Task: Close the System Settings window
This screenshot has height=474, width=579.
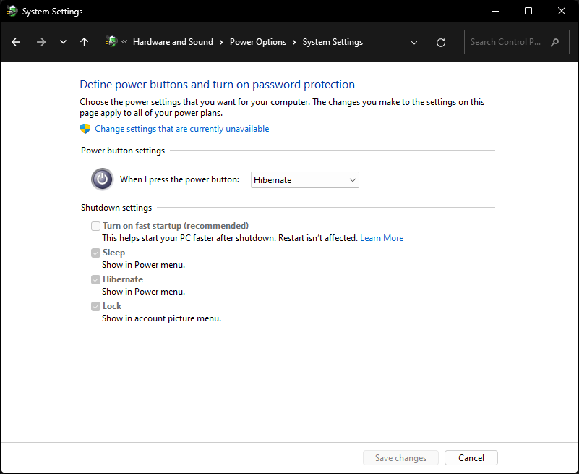Action: (561, 11)
